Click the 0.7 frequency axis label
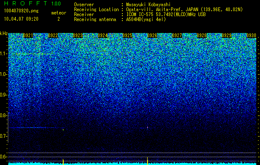Viewport: 260px width, 165px height. coord(3,136)
